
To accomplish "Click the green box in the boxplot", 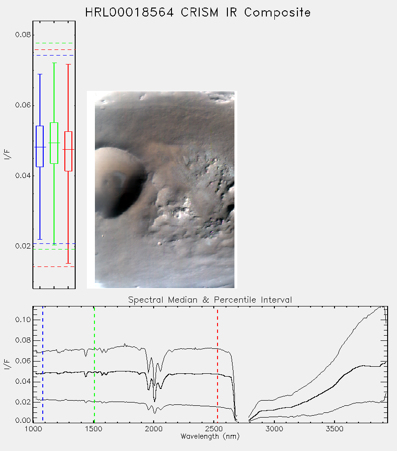I will coord(54,143).
